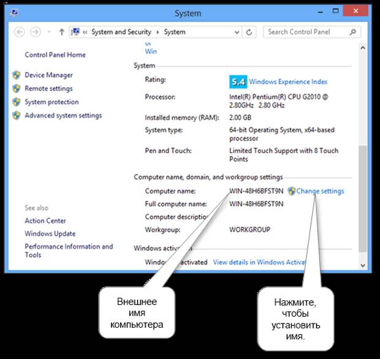This screenshot has height=359, width=380.
Task: Click the 2.00 GB memory value
Action: coord(240,118)
